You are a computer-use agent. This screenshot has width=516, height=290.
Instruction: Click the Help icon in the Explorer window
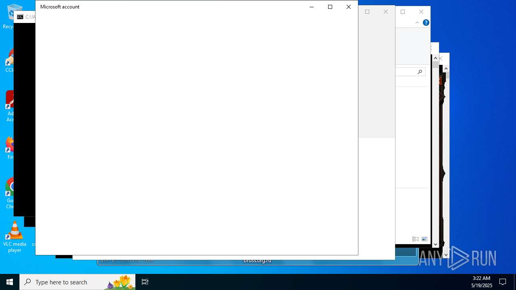pos(426,23)
